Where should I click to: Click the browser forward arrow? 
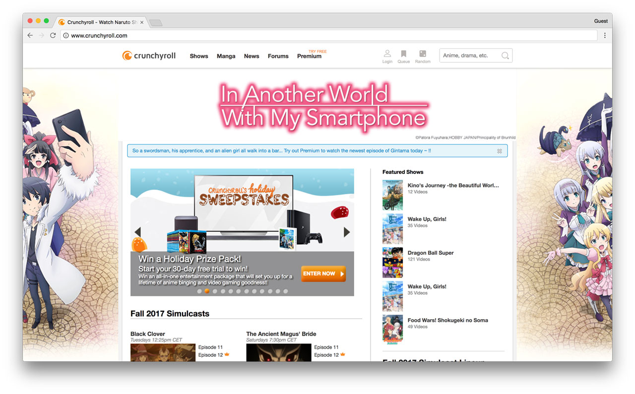[42, 36]
